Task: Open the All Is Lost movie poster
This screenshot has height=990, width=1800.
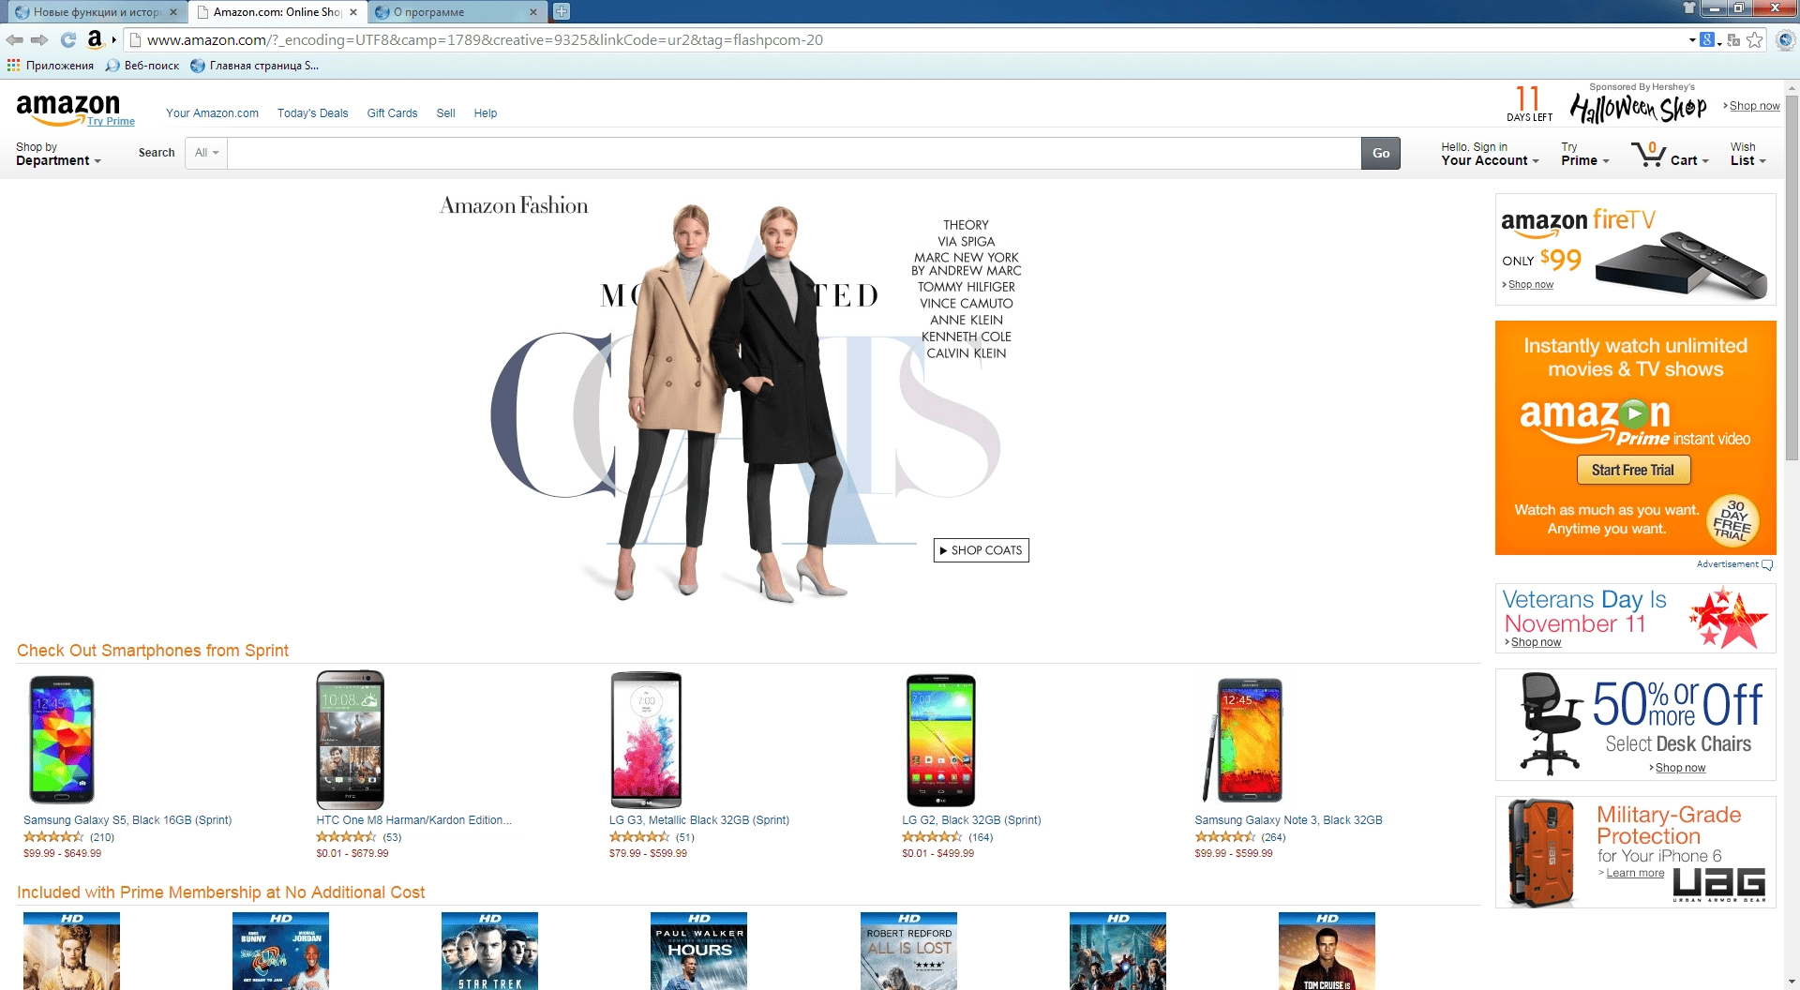Action: coord(908,951)
